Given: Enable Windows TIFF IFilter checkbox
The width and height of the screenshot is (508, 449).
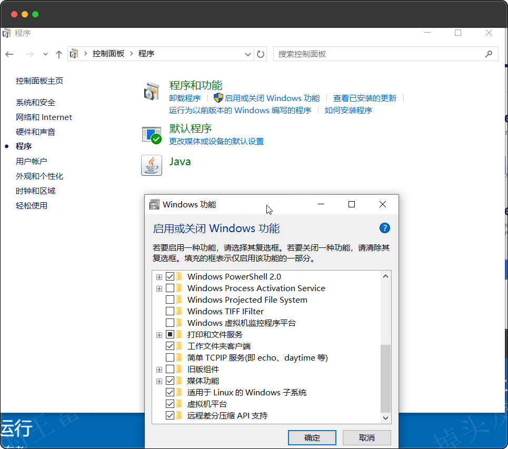Looking at the screenshot, I should point(170,311).
